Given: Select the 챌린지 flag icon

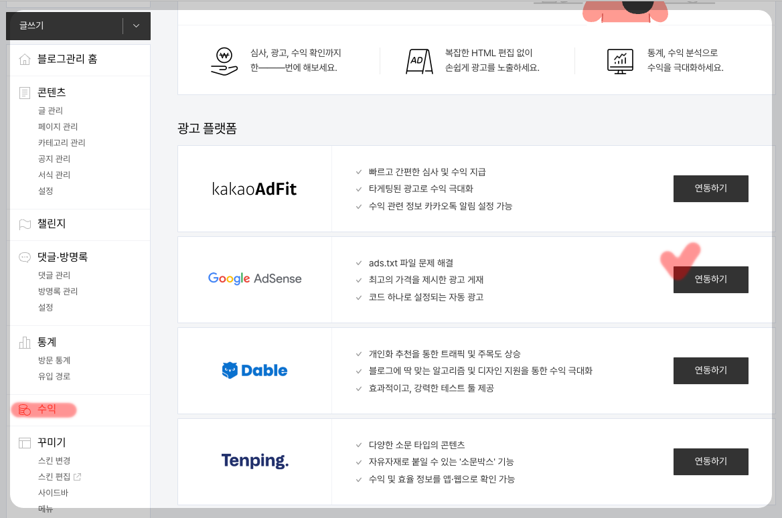Looking at the screenshot, I should tap(23, 224).
